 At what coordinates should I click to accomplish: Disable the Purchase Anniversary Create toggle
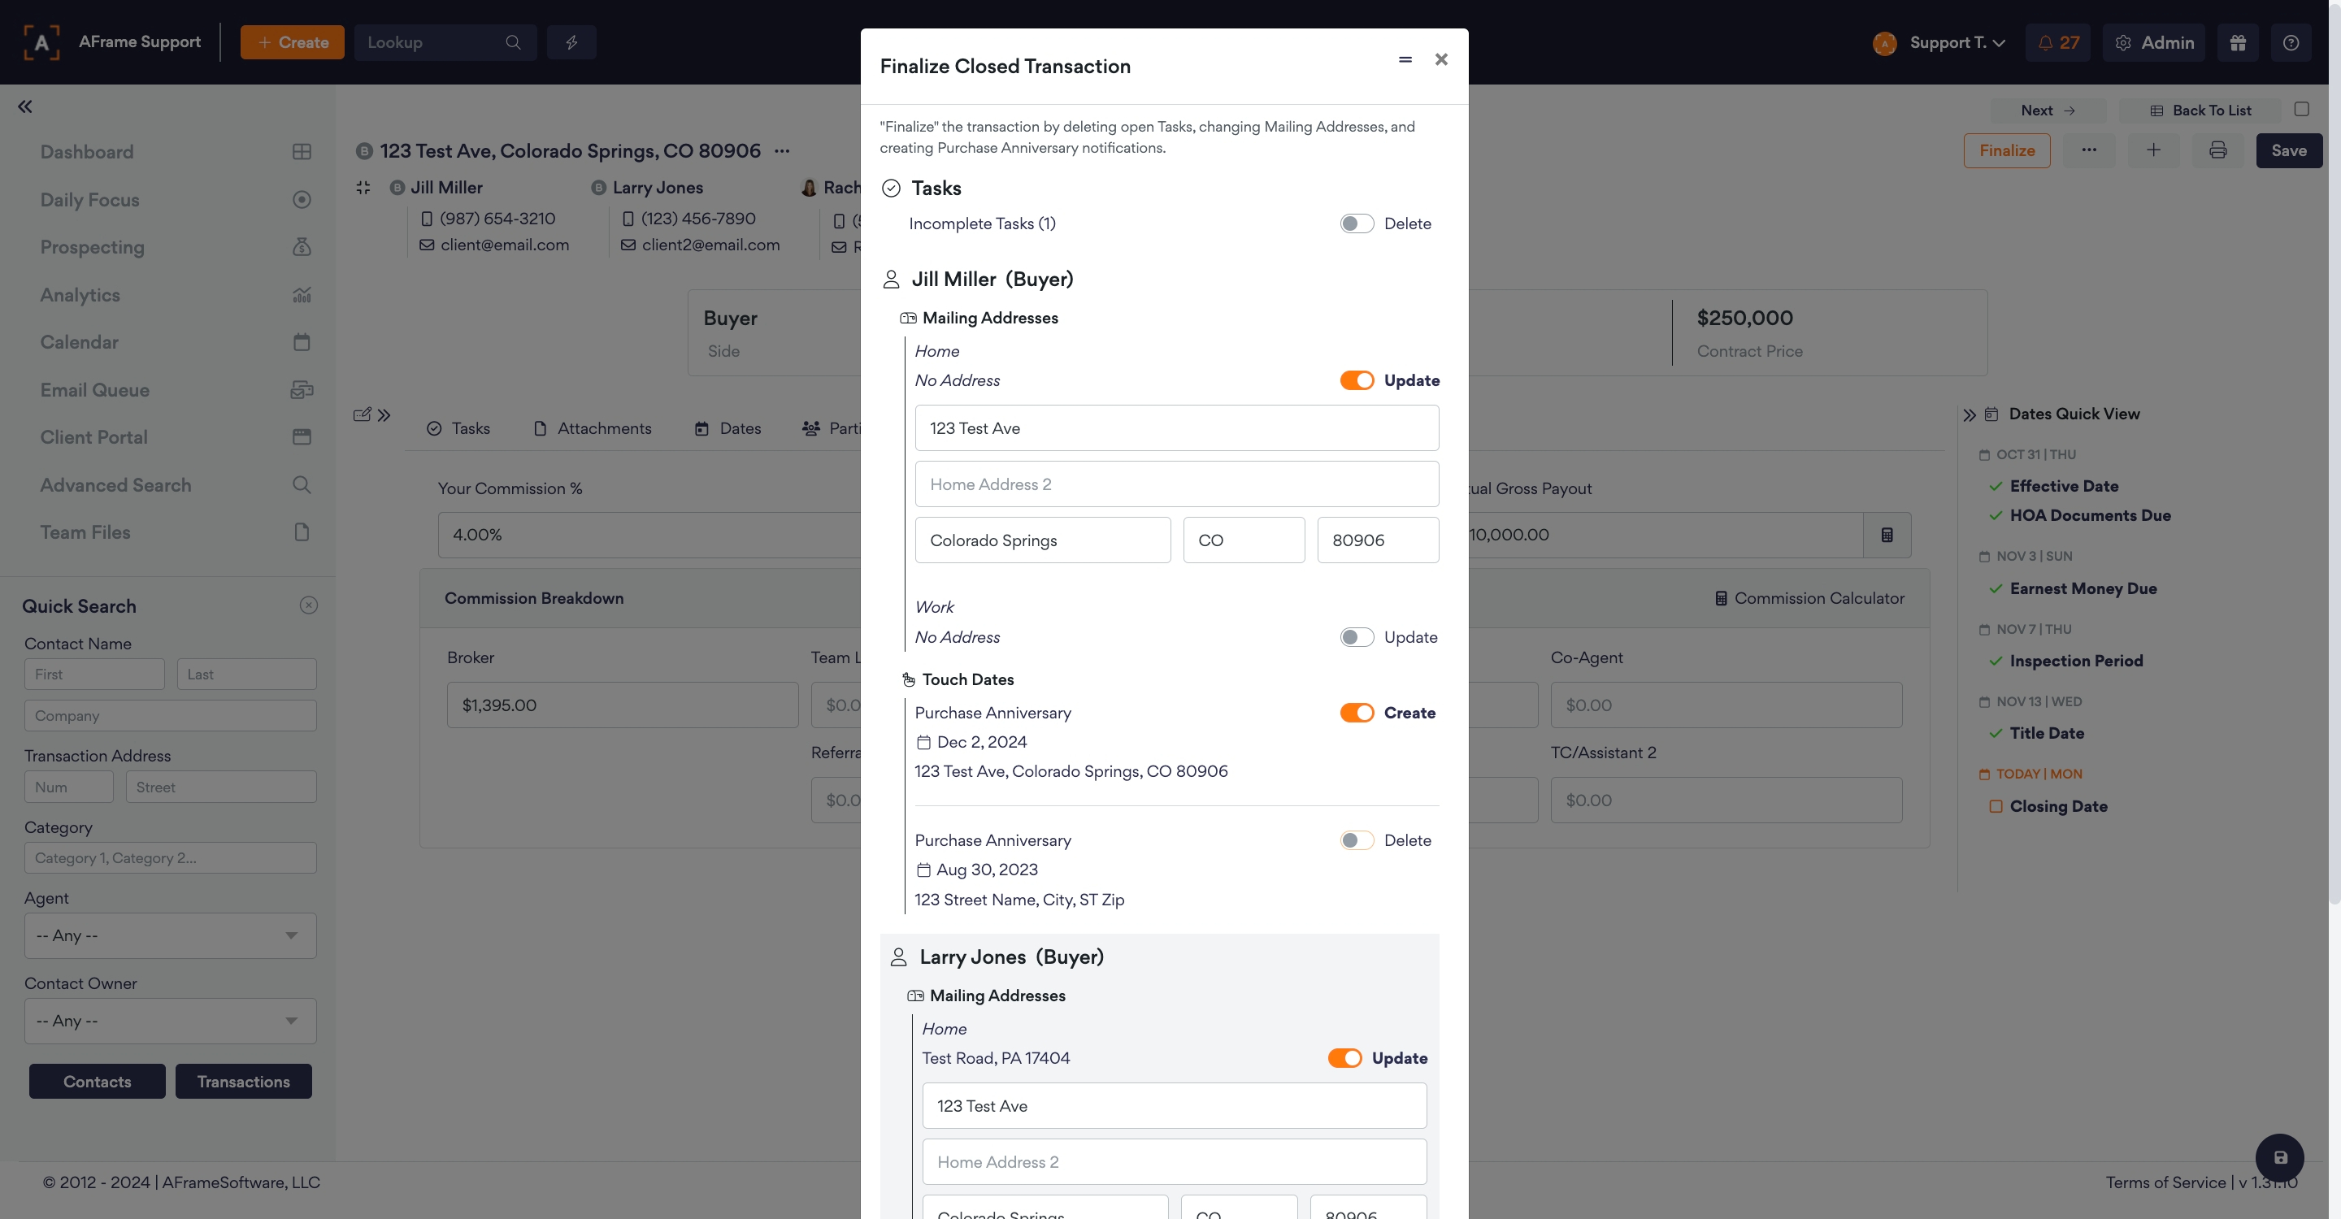click(x=1356, y=713)
